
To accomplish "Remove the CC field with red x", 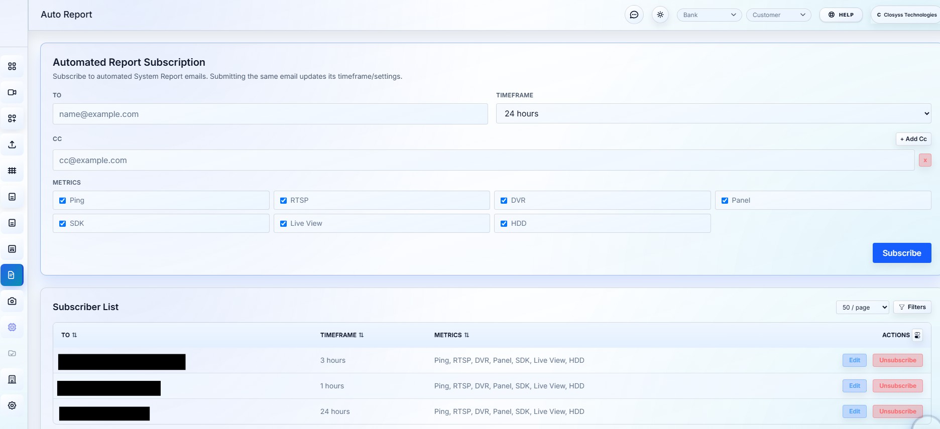I will tap(925, 160).
